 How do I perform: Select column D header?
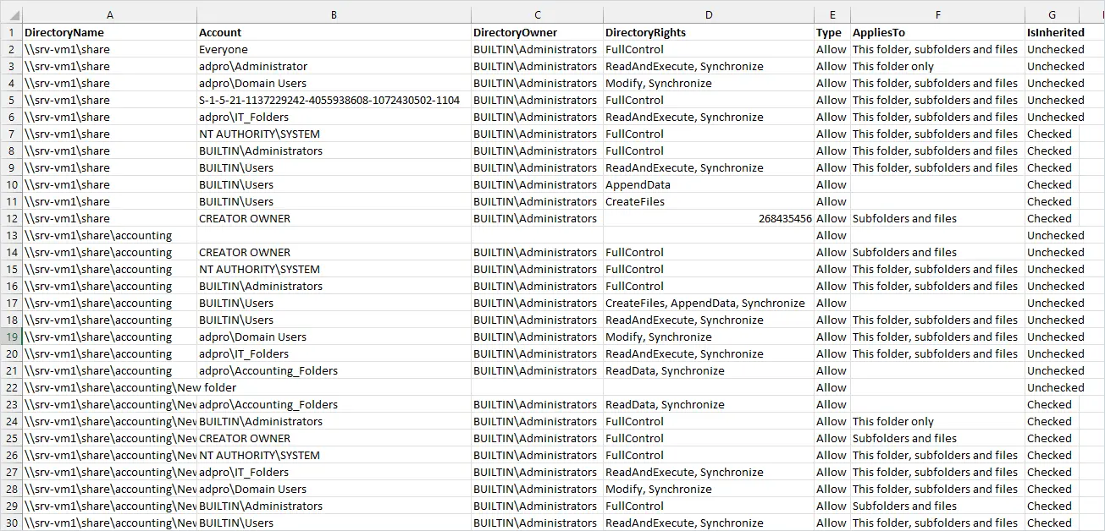coord(709,15)
